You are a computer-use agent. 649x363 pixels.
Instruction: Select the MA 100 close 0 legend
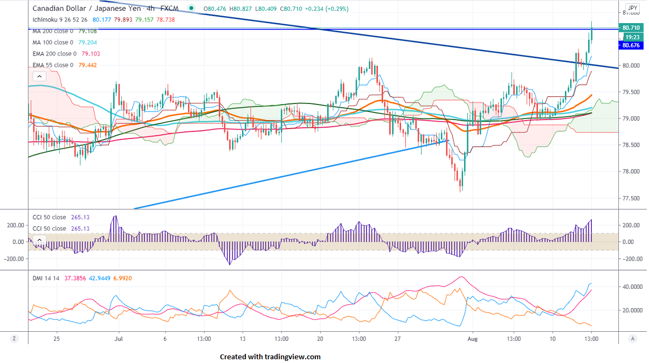tap(52, 42)
